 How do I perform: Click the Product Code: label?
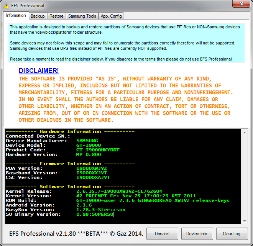point(26,150)
